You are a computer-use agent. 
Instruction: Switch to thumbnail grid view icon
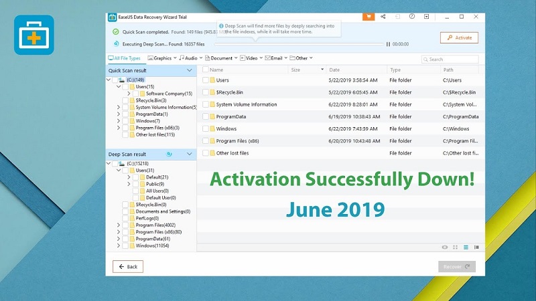tap(456, 247)
